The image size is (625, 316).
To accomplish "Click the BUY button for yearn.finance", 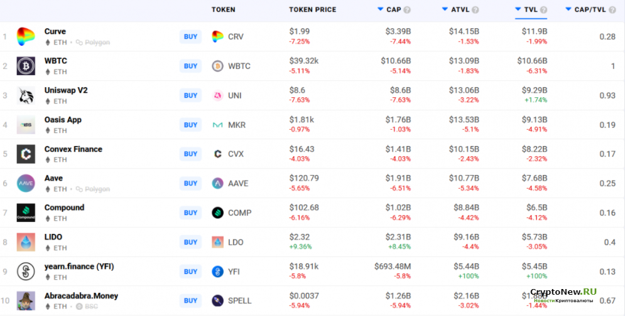I will (x=190, y=272).
